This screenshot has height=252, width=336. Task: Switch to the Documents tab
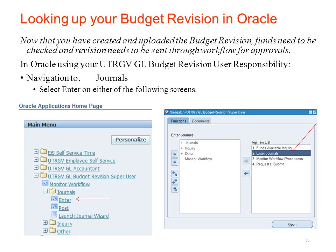click(201, 121)
